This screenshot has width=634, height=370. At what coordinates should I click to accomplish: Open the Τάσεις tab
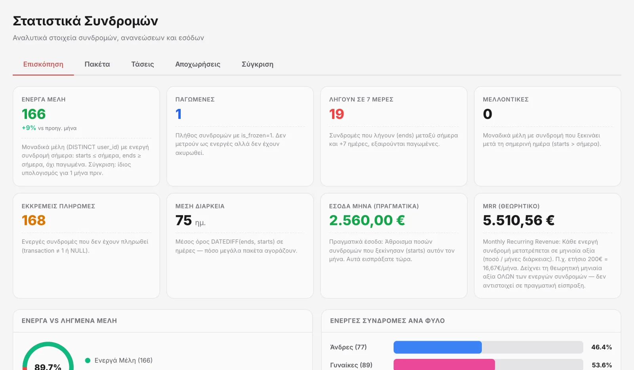[x=143, y=64]
